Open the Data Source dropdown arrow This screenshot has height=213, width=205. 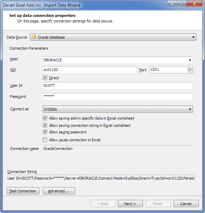[193, 37]
